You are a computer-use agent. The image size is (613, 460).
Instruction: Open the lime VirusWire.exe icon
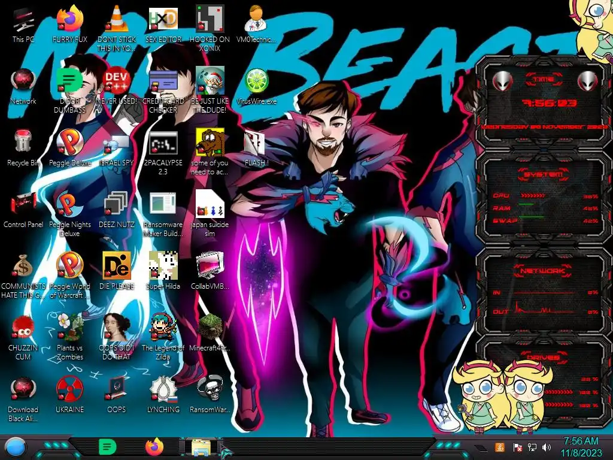click(x=256, y=87)
